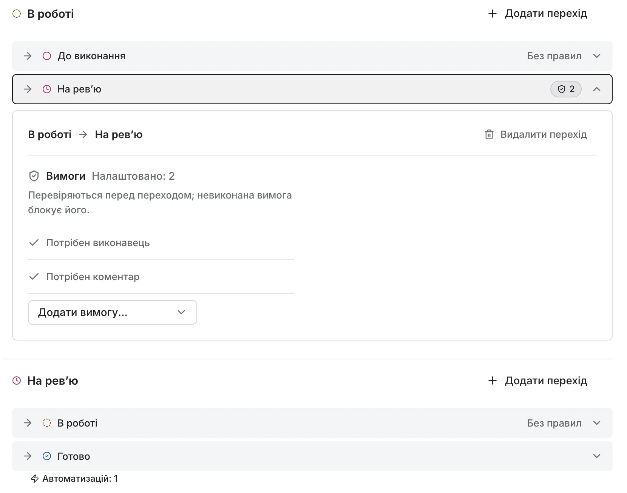Click the lightning icon beside "Автоматизацій: 1"
The image size is (627, 493).
coord(35,479)
